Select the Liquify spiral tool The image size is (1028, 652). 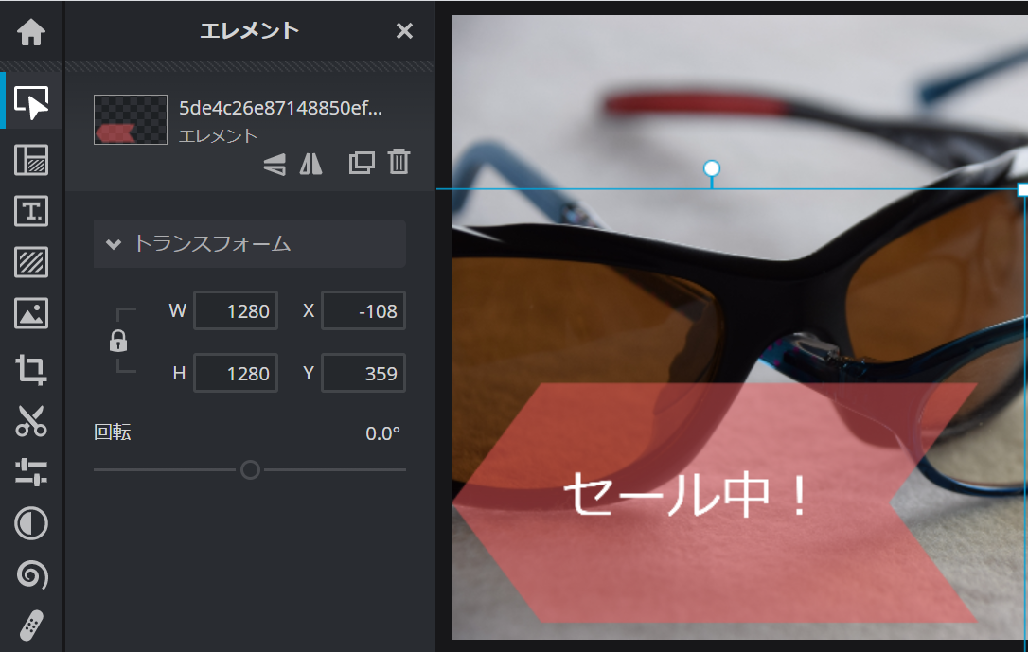(x=31, y=575)
